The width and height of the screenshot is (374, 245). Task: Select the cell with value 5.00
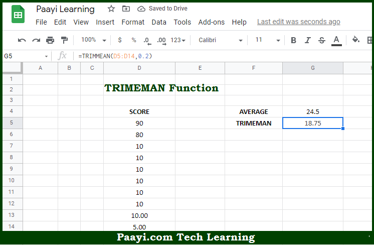pyautogui.click(x=139, y=226)
